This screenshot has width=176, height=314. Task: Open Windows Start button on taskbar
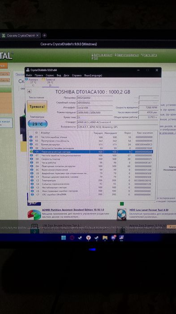64,238
